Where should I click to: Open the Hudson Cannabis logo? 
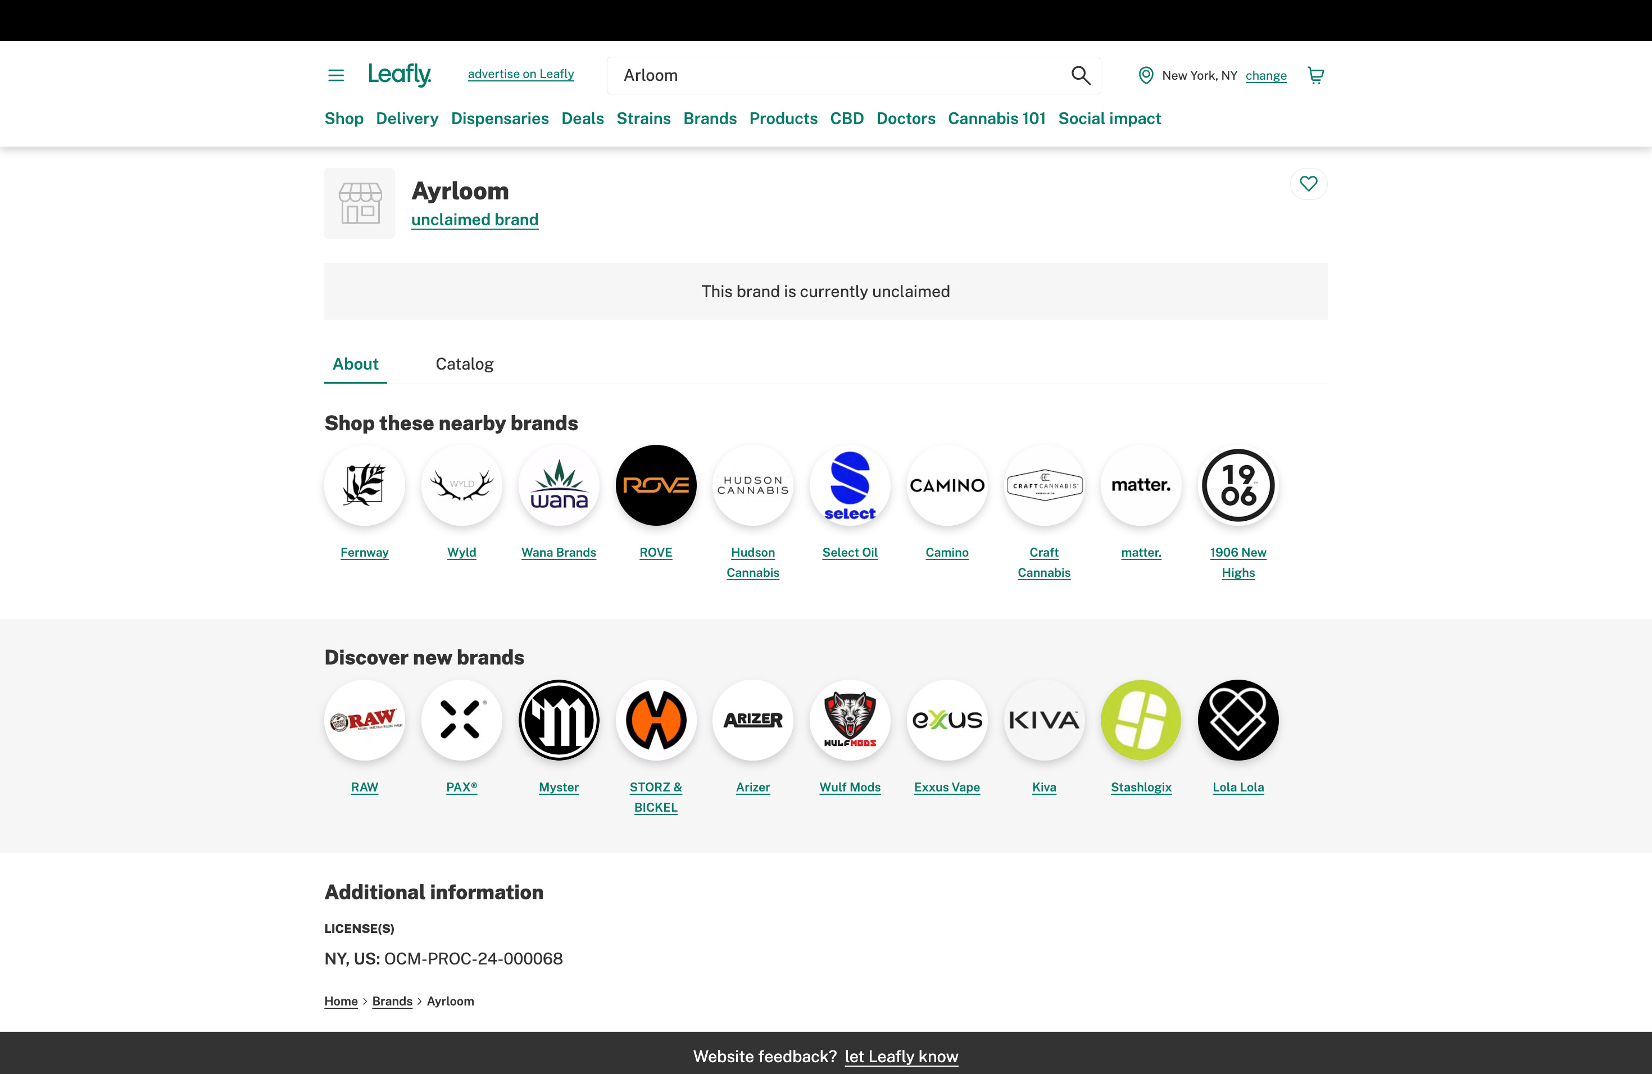click(x=753, y=485)
